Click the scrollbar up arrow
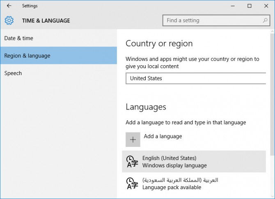Screen dimensions: 275x199 point(272,32)
